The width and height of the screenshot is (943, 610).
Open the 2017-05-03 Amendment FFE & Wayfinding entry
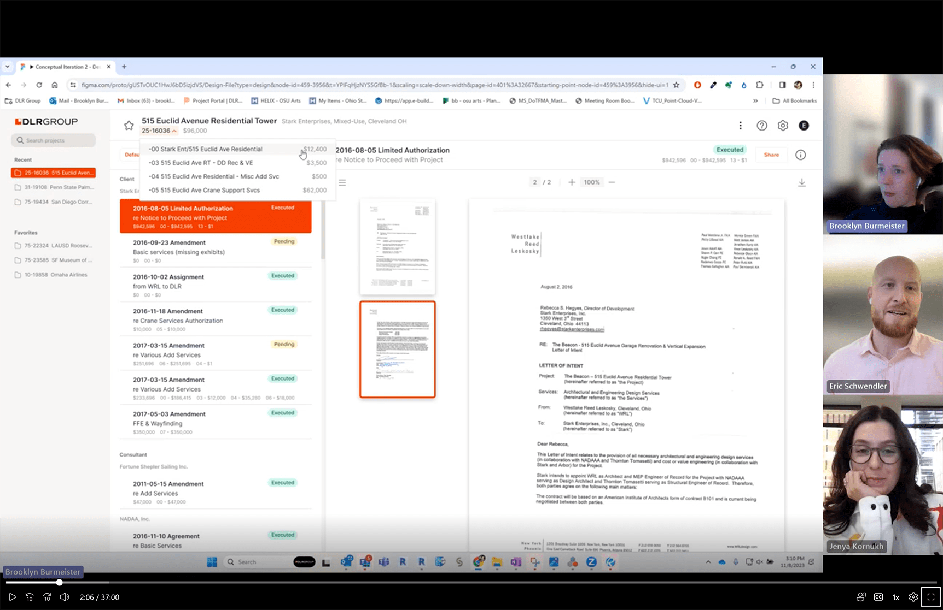(x=216, y=422)
